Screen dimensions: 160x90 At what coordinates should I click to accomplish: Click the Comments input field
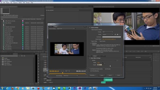pos(111,37)
